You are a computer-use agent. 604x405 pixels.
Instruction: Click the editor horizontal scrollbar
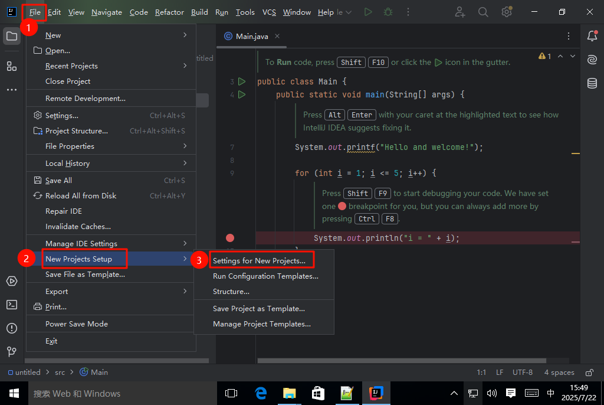(x=402, y=361)
